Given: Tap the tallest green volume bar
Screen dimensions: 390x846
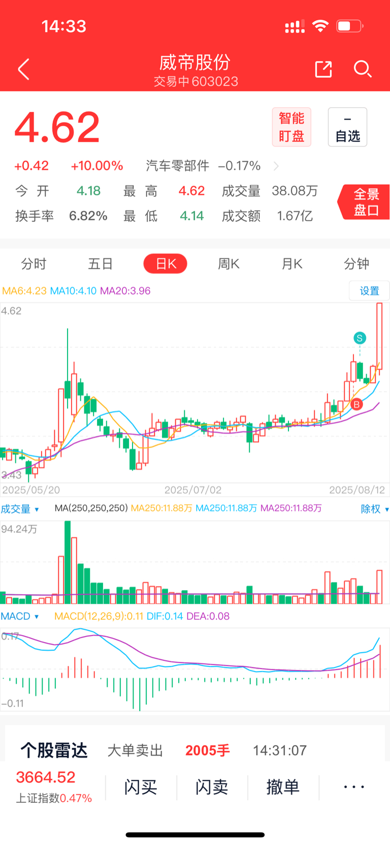Looking at the screenshot, I should 68,562.
